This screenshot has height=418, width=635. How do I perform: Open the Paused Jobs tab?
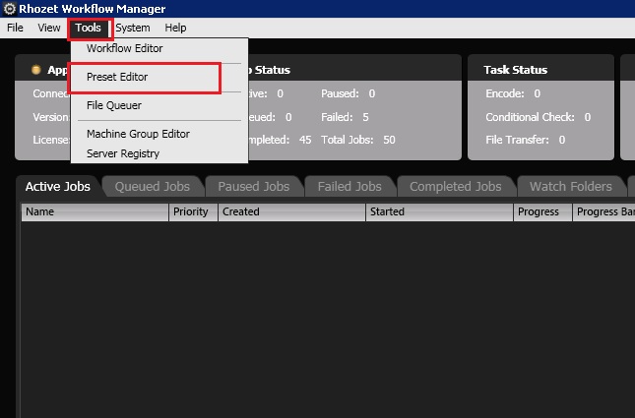pos(254,186)
